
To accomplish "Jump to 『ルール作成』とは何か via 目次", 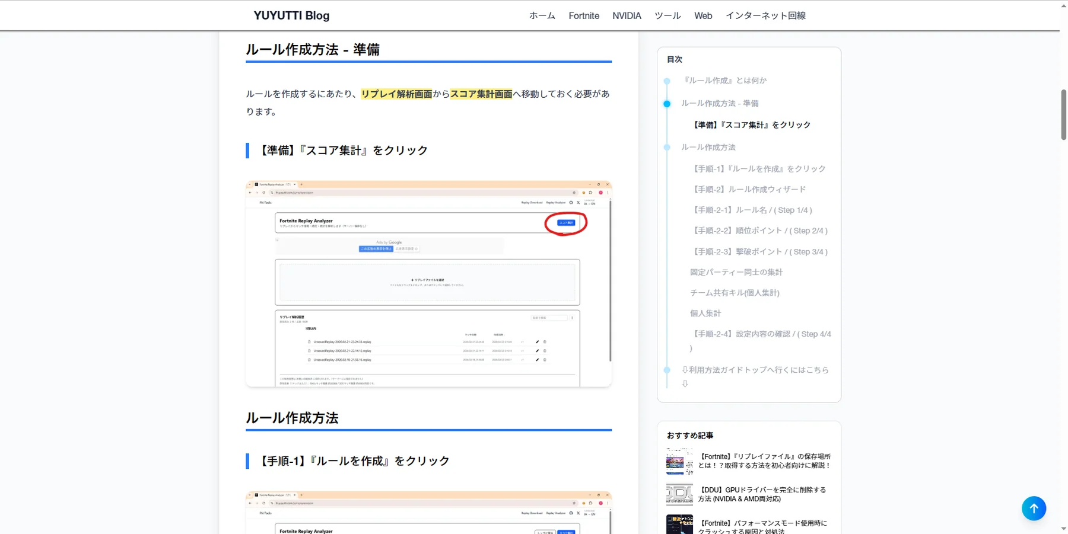I will click(x=724, y=80).
